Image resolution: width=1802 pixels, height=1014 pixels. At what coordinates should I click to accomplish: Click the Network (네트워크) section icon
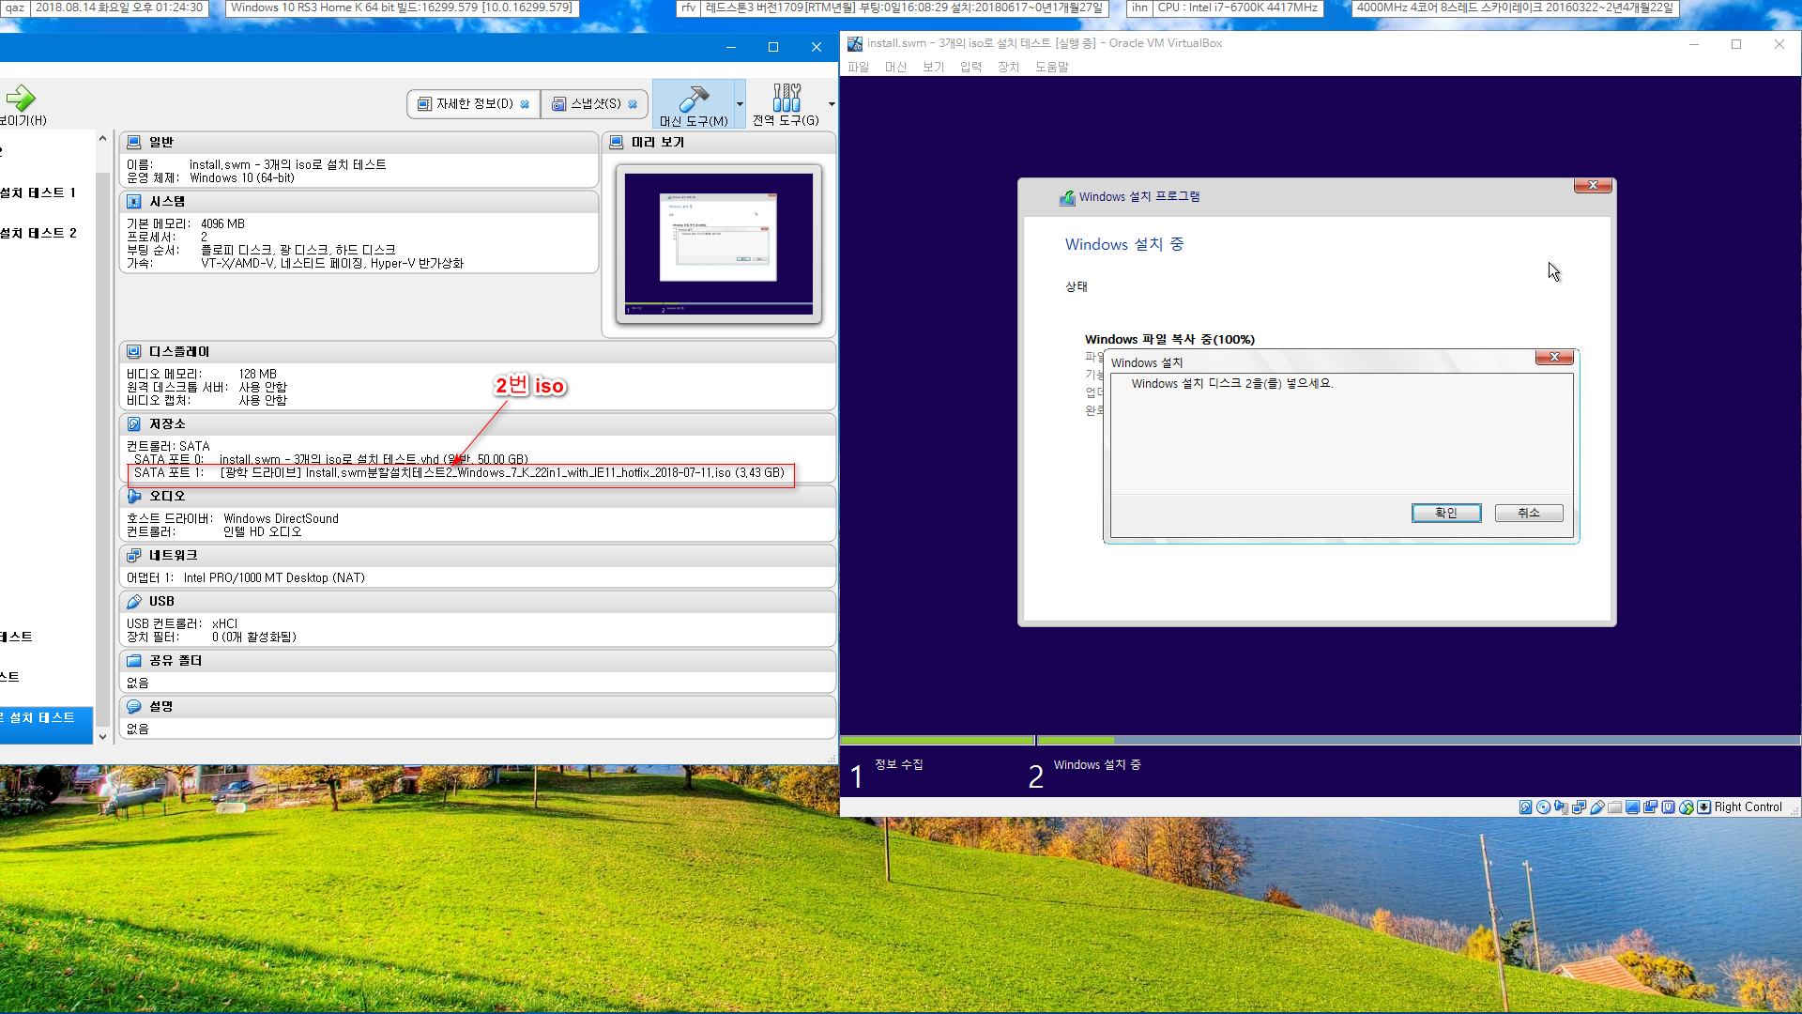[x=134, y=555]
